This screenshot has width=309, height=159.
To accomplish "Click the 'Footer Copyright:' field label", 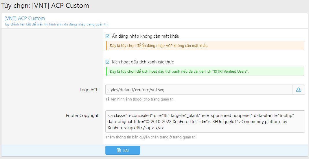I will (83, 116).
